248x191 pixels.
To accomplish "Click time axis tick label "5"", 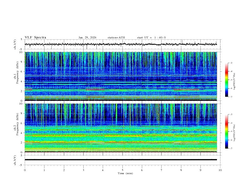I will click(x=122, y=170).
